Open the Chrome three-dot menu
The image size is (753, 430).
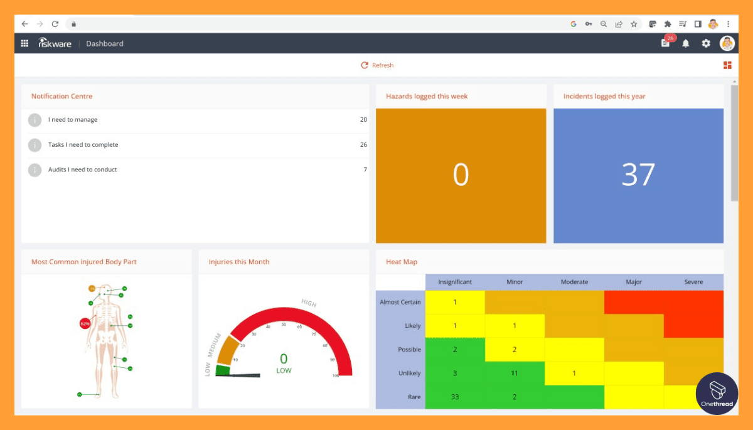pyautogui.click(x=729, y=23)
